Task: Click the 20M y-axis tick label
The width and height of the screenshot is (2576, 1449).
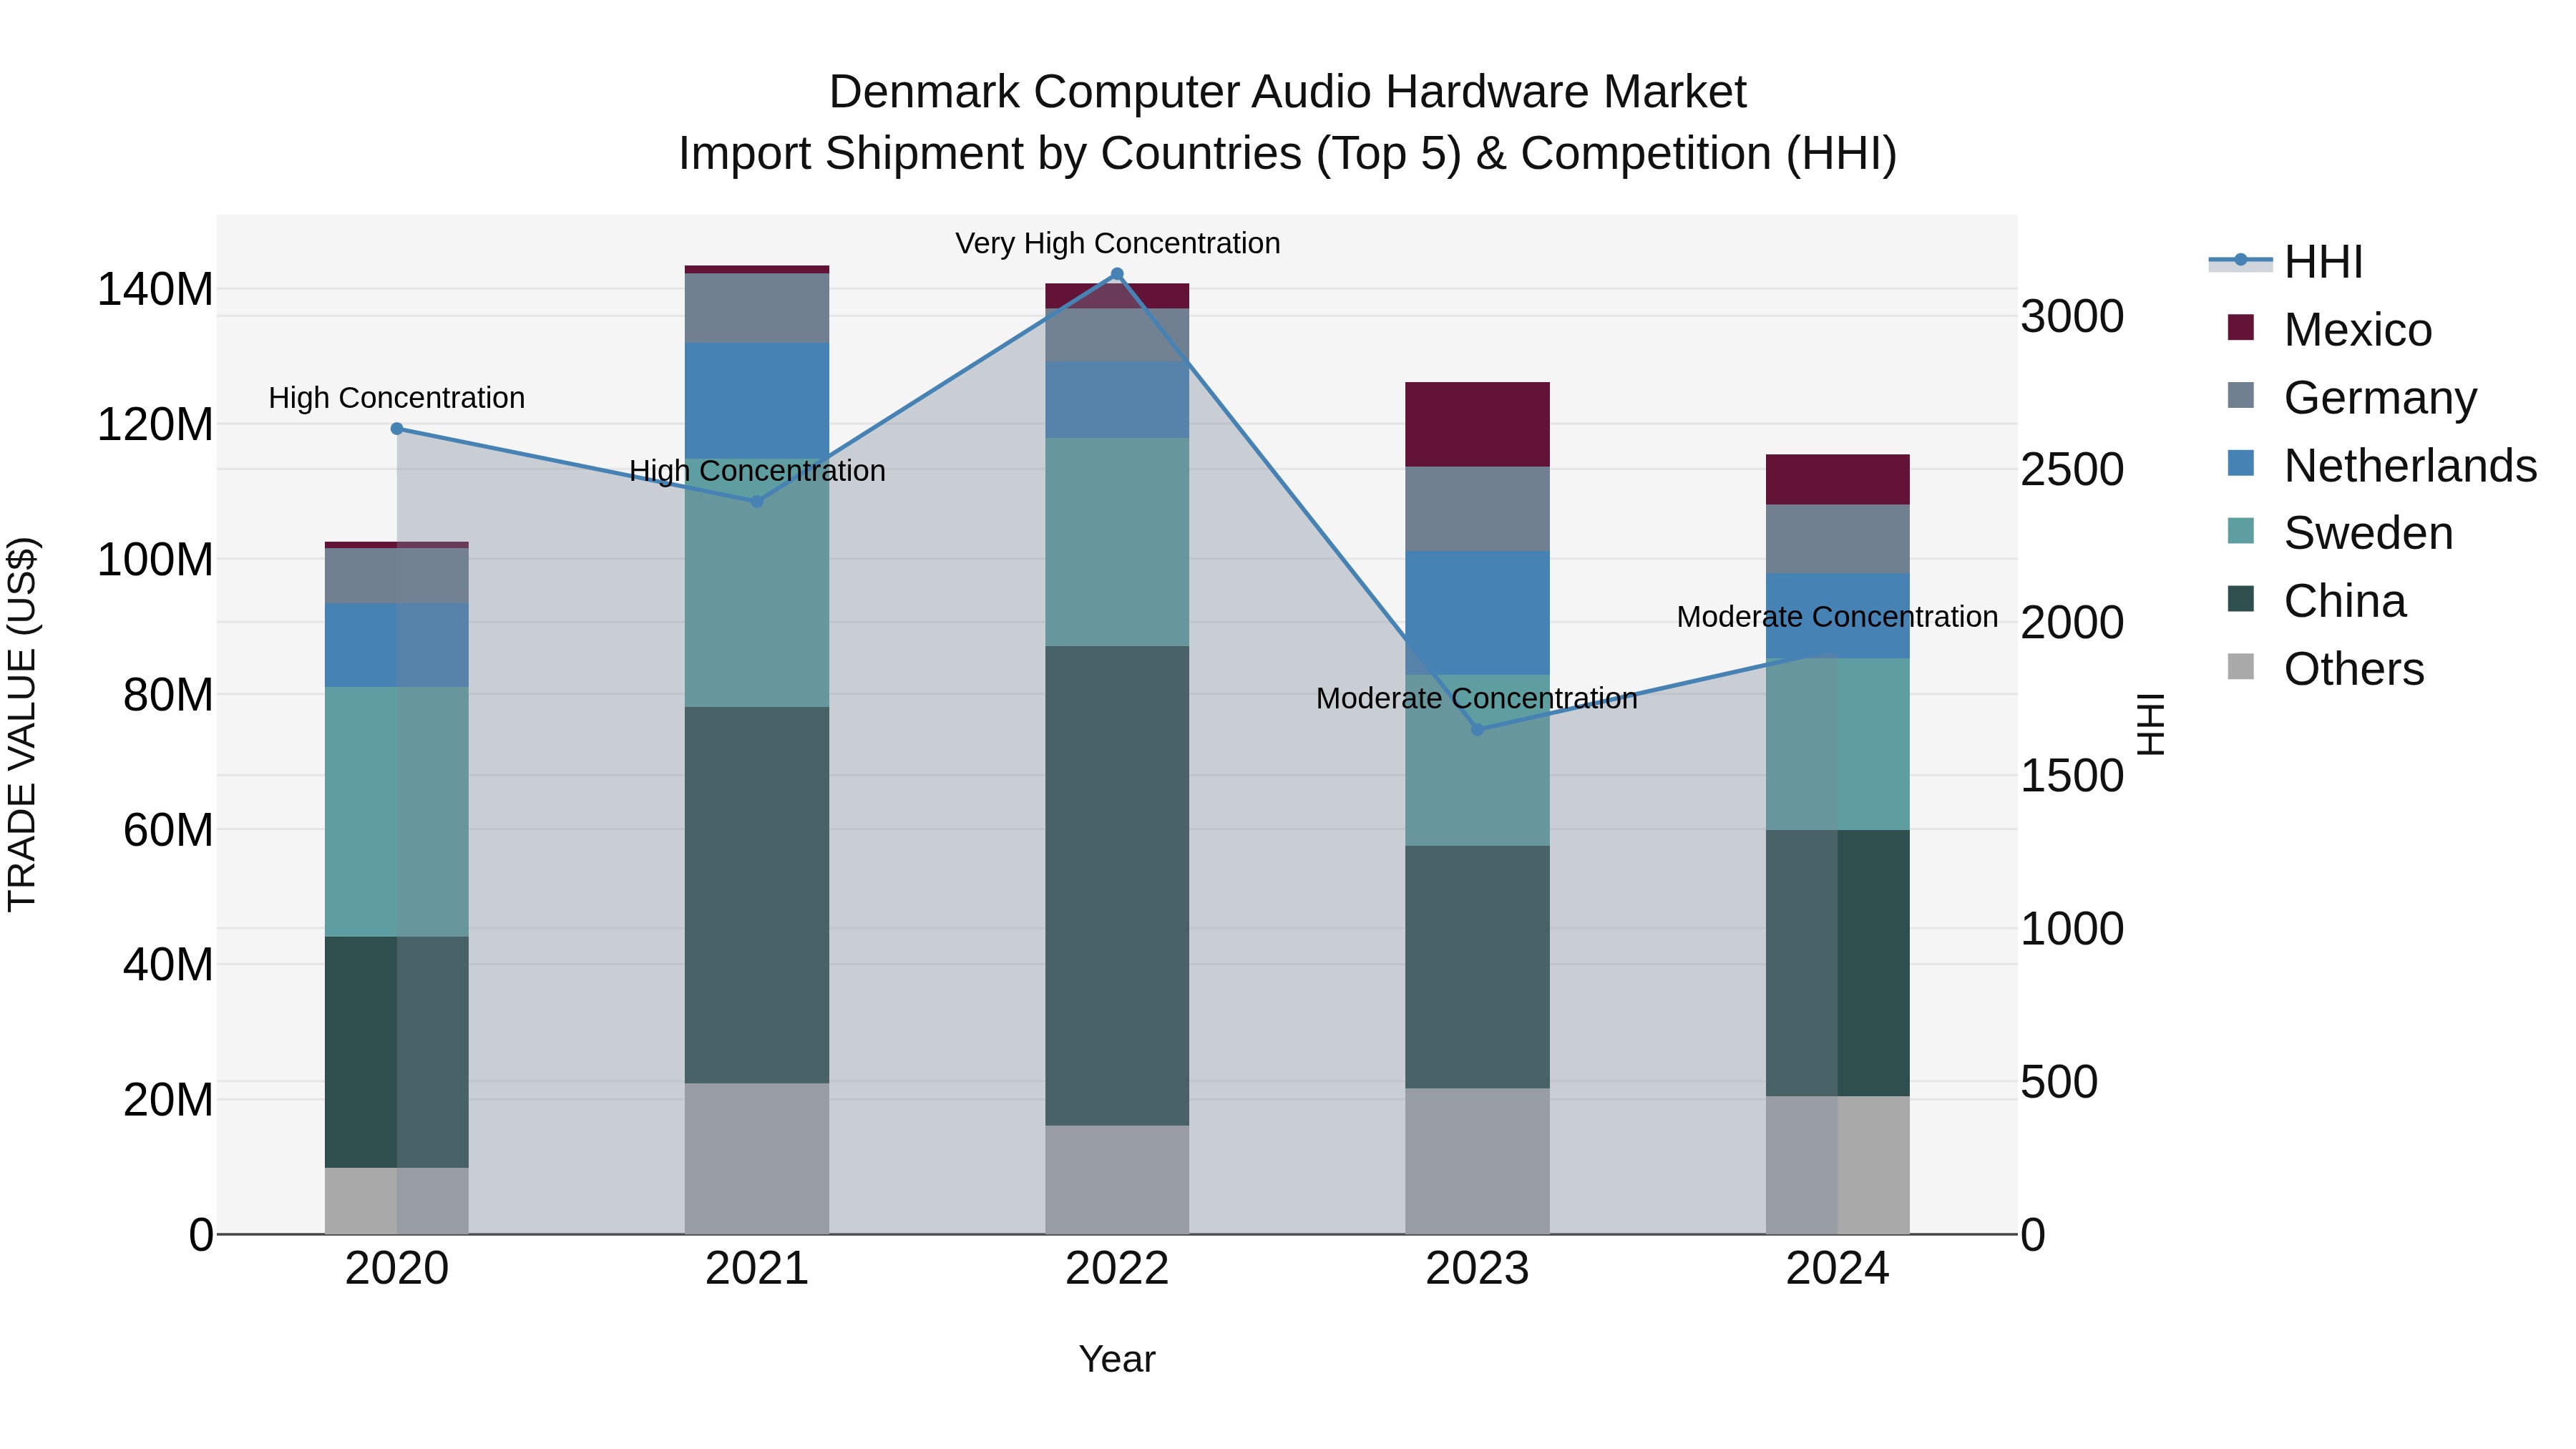Action: [168, 1100]
